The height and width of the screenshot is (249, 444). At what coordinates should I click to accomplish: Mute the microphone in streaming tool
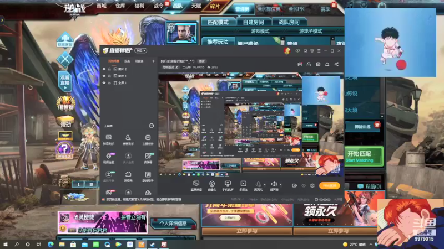tap(258, 186)
